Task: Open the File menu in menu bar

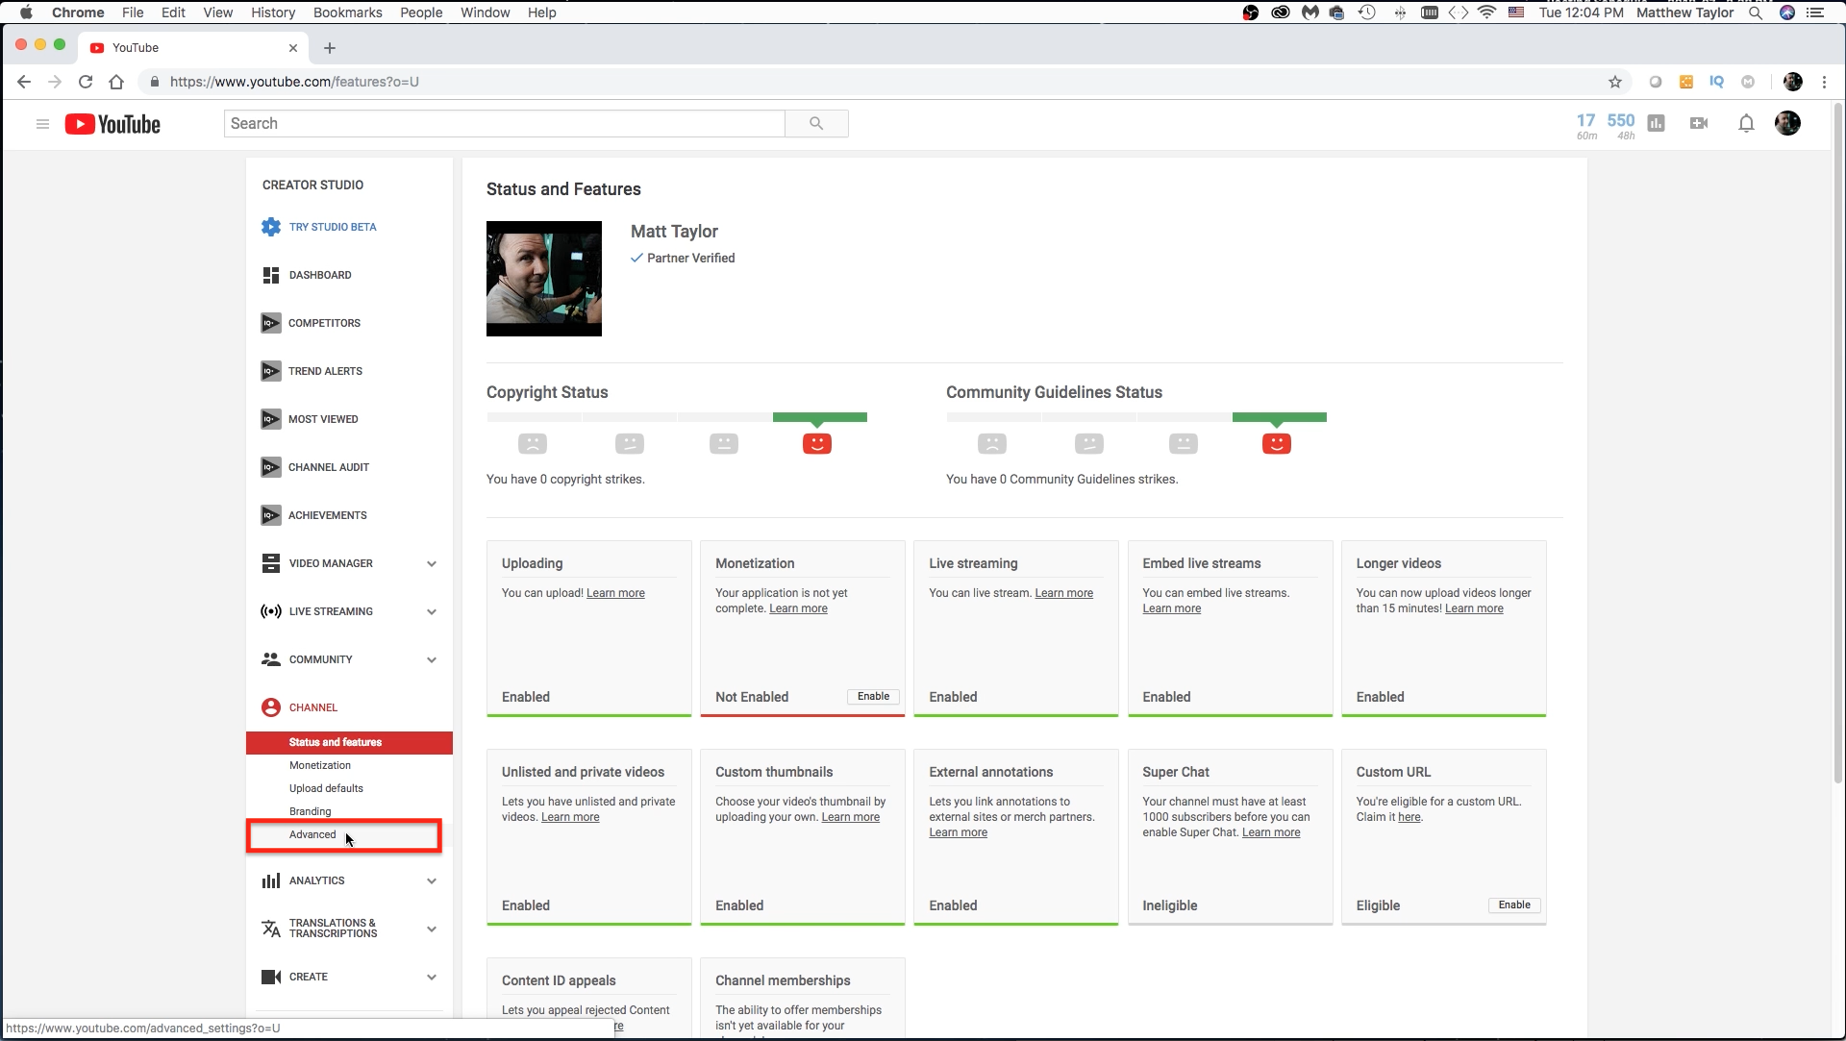Action: pos(133,12)
